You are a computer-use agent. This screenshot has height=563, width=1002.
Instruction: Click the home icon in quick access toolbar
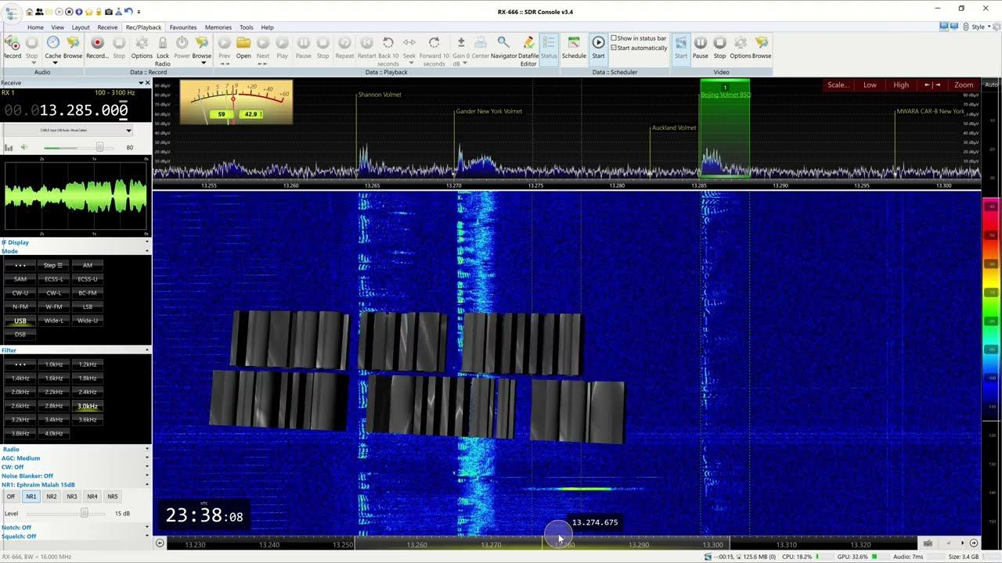30,12
